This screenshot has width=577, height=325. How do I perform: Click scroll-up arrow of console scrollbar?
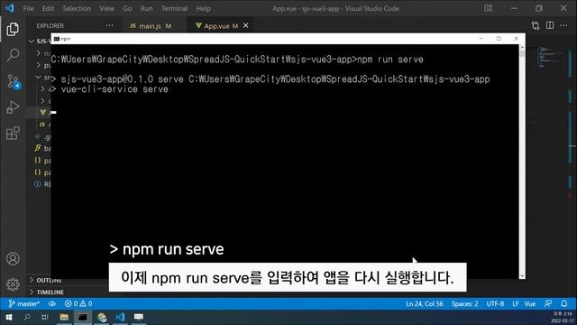522,48
